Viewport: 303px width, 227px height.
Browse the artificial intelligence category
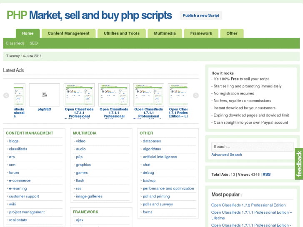(x=160, y=157)
